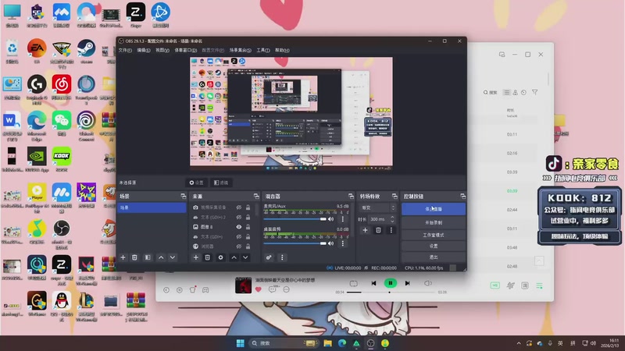The height and width of the screenshot is (351, 625).
Task: Open playlist queue icon in music player
Action: pyautogui.click(x=539, y=285)
